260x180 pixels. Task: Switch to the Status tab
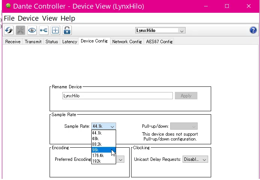tap(52, 41)
